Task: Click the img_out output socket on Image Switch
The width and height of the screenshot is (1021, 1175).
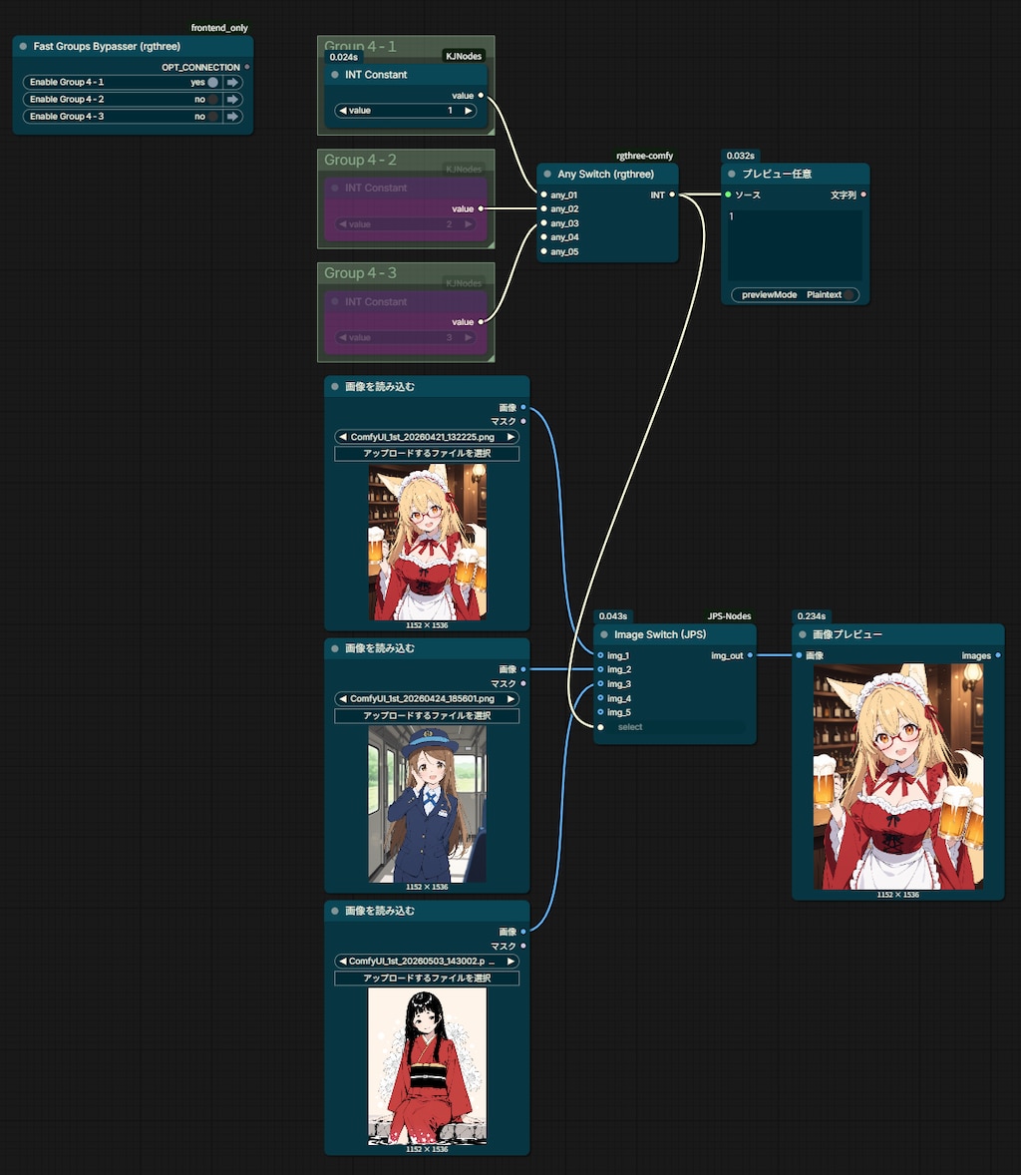Action: pos(750,655)
